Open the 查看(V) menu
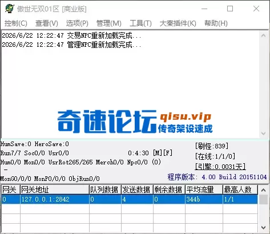The width and height of the screenshot is (270, 234). coord(47,23)
